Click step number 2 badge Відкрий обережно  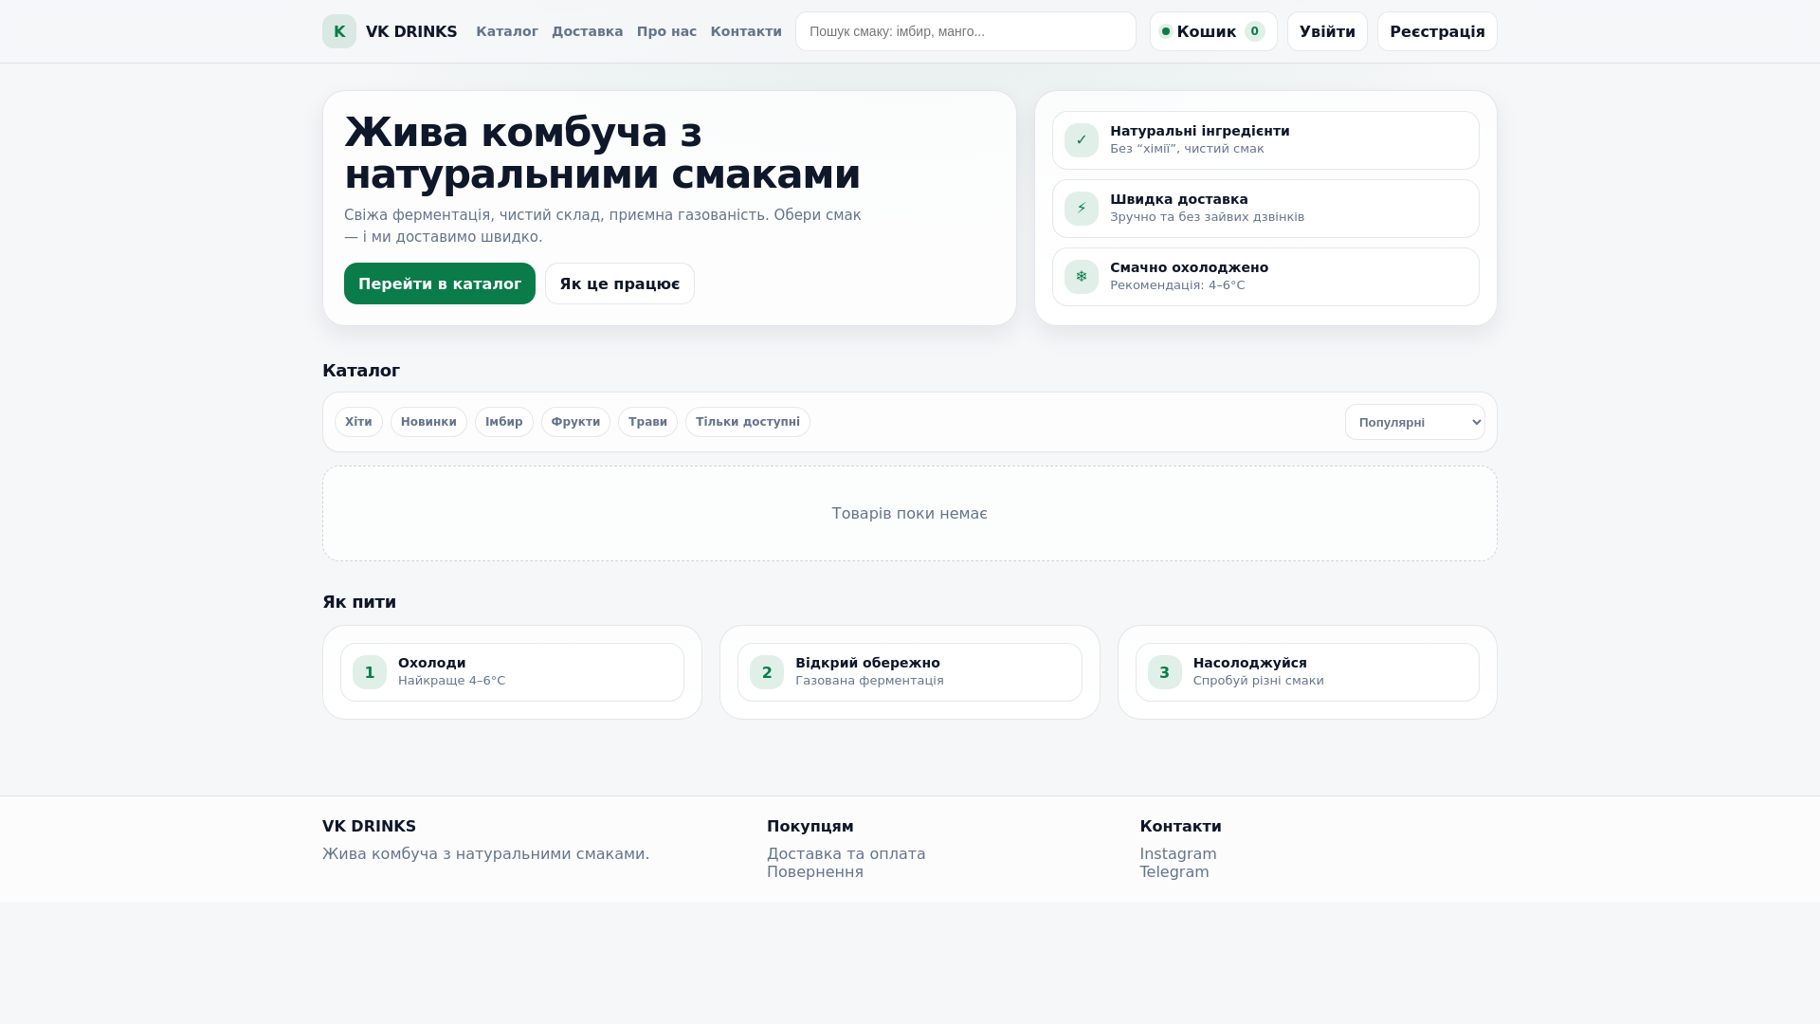coord(767,672)
